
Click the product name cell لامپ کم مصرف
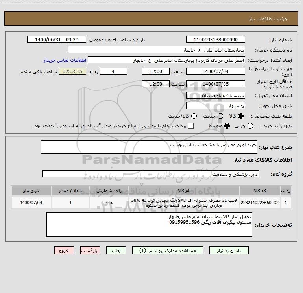pos(184,203)
